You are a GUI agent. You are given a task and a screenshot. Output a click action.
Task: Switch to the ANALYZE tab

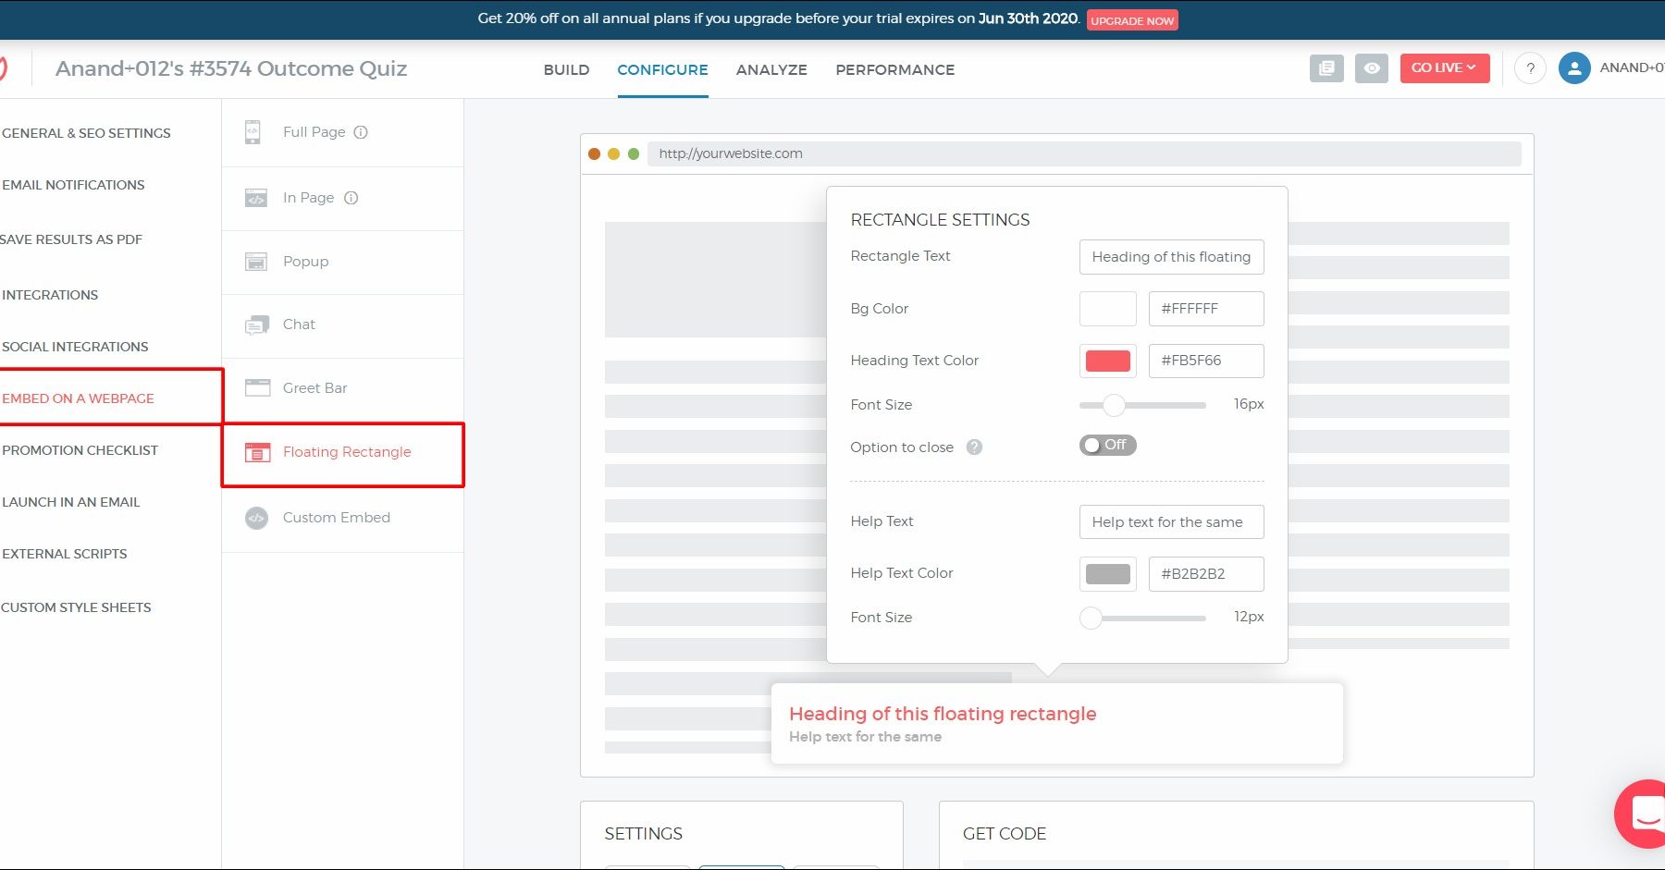(771, 70)
